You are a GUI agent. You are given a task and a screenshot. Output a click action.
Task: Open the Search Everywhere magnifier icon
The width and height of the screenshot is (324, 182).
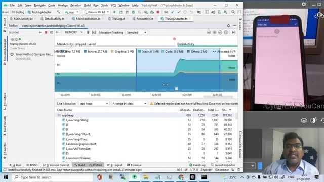233,12
